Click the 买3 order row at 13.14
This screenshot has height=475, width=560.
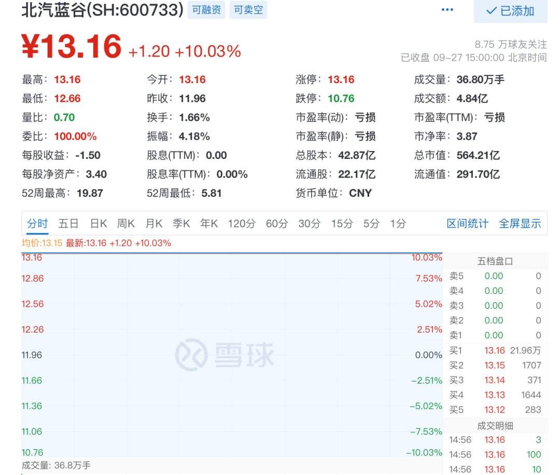click(x=495, y=380)
